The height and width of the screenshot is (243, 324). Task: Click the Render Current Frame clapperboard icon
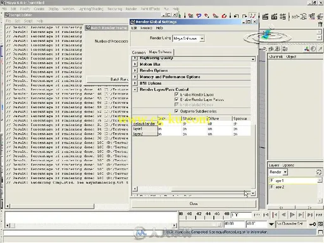tap(265, 16)
